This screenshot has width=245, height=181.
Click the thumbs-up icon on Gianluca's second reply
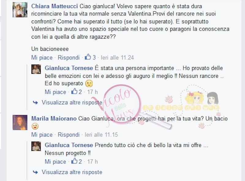pos(74,161)
